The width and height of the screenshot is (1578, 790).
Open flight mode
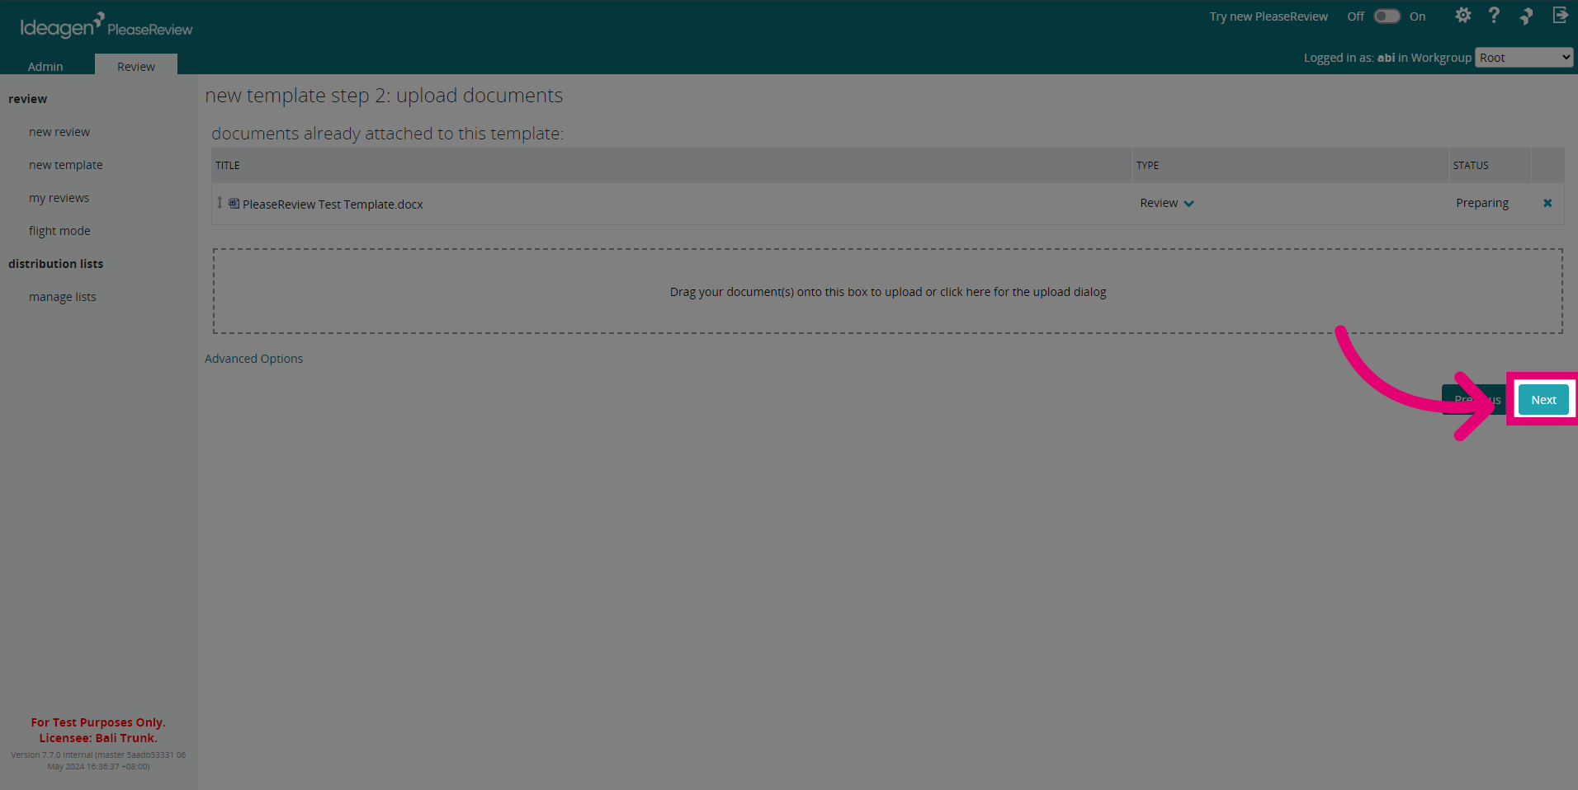[59, 231]
